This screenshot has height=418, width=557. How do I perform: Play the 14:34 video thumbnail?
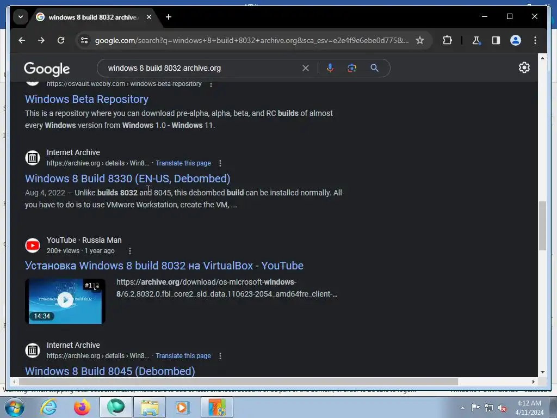tap(65, 301)
